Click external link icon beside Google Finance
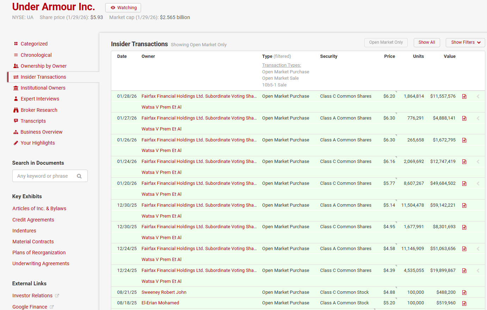487x310 pixels. click(52, 307)
